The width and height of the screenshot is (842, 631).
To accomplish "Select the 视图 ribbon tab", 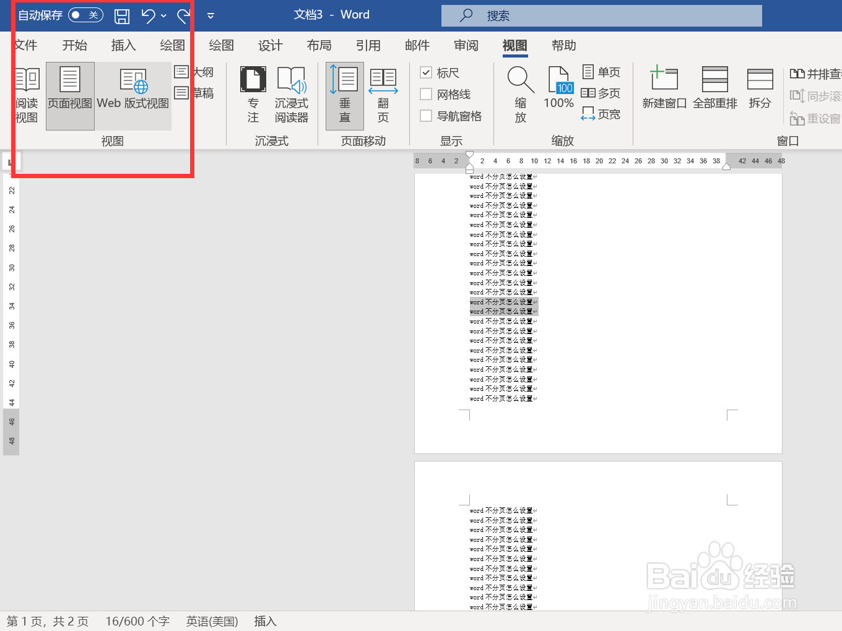I will [x=514, y=45].
